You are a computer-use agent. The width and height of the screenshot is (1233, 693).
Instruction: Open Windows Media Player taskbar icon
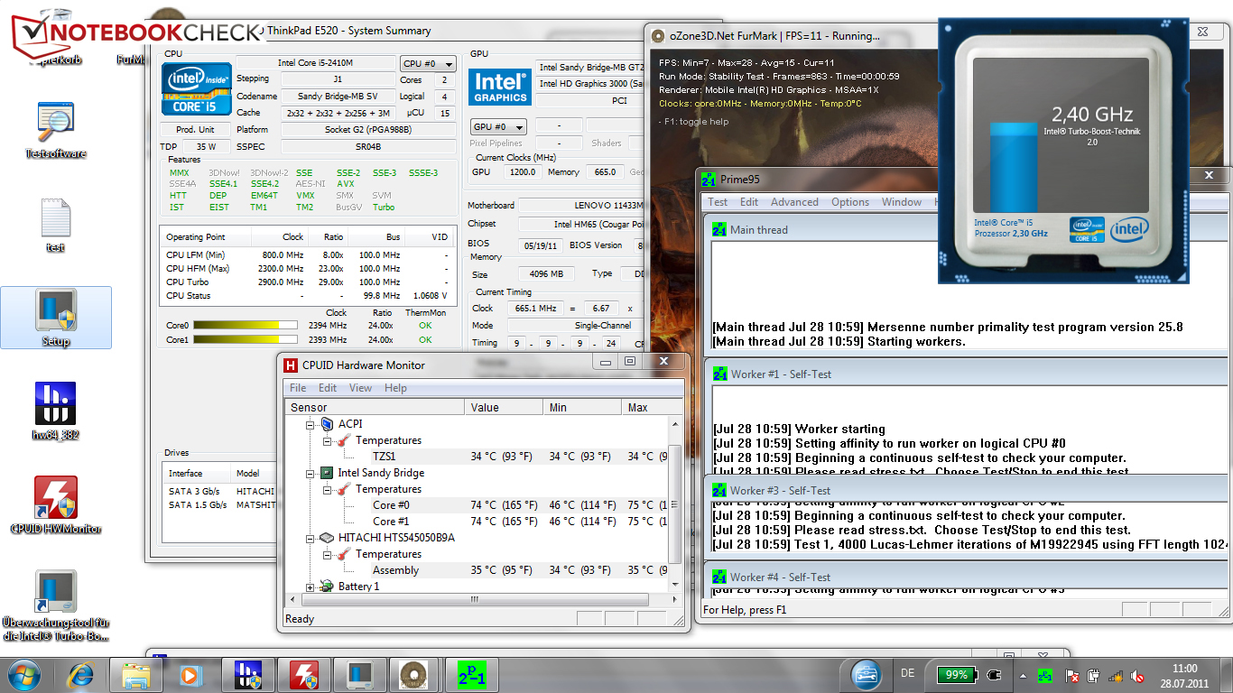190,675
